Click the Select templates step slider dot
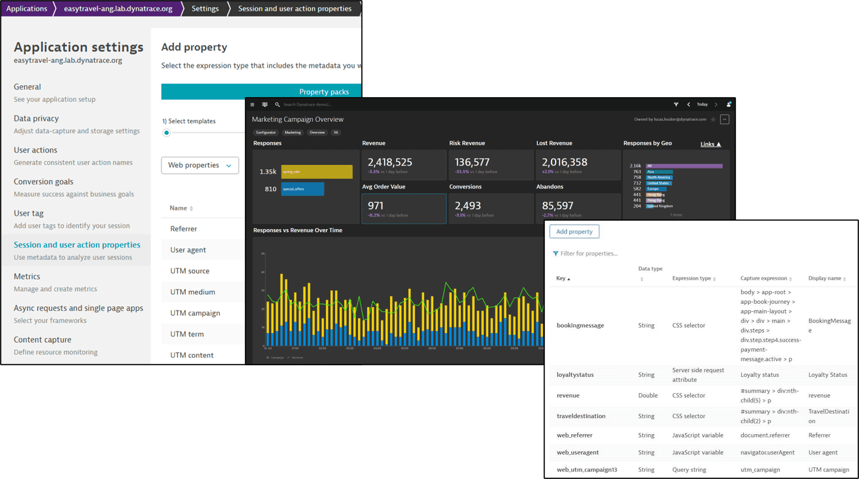This screenshot has height=479, width=859. click(x=167, y=133)
